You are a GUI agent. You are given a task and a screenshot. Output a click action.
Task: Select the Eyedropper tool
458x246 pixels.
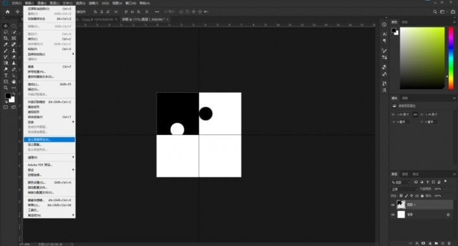click(6, 44)
